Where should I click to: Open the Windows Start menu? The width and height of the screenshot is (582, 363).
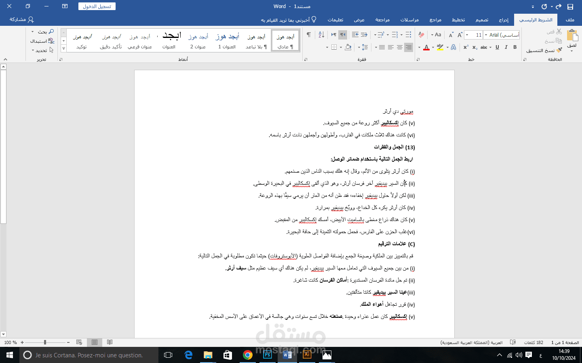10,355
